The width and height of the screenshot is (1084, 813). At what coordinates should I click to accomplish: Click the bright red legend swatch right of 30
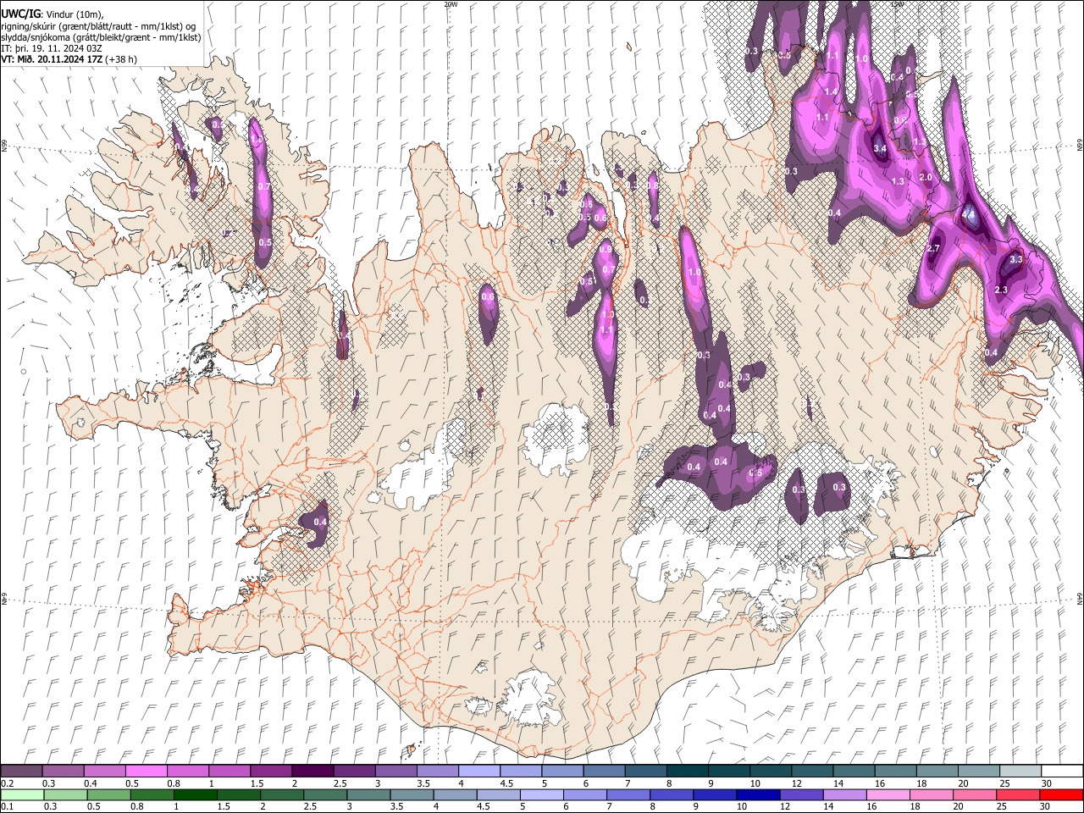point(1060,794)
